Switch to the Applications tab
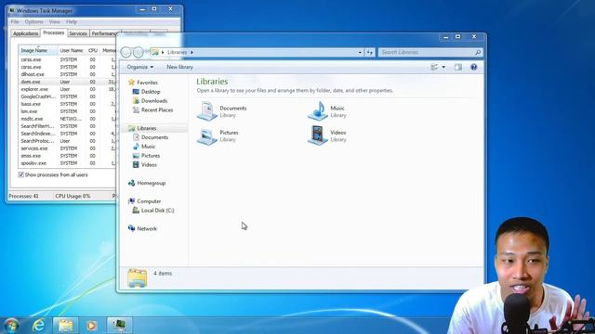This screenshot has width=595, height=334. click(25, 33)
